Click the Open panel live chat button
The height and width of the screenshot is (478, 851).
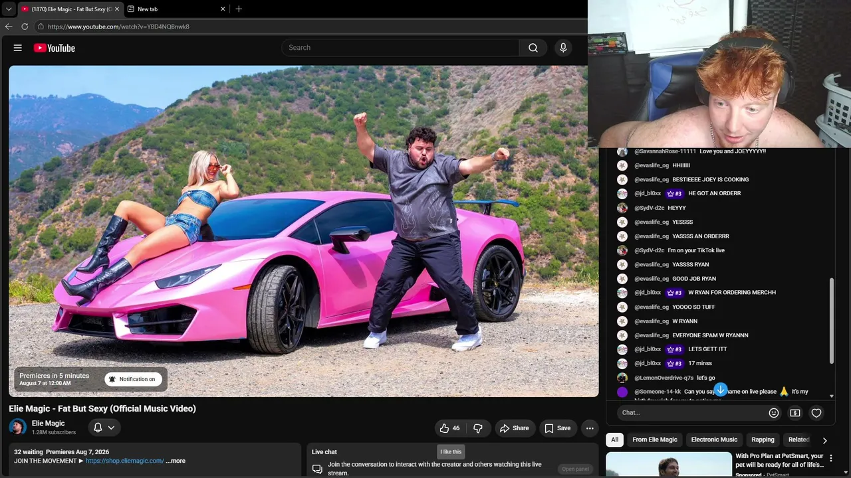pyautogui.click(x=576, y=469)
